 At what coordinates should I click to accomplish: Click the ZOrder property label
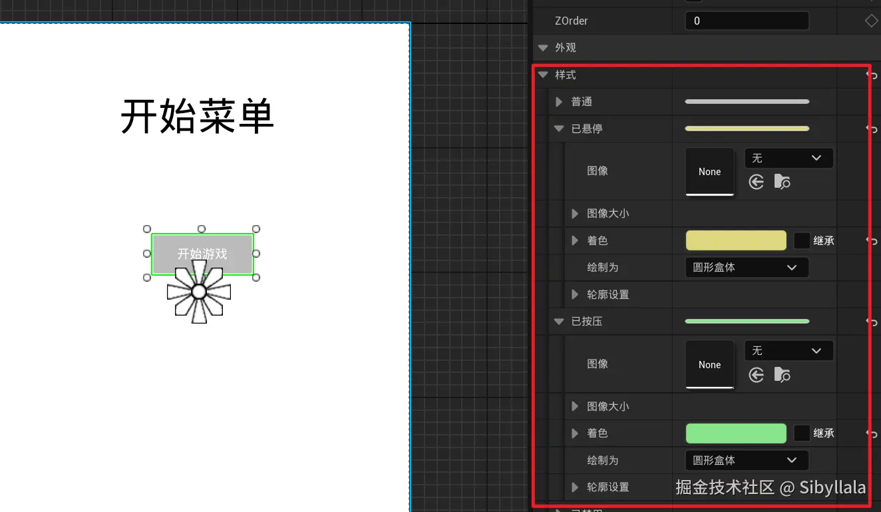[x=572, y=21]
